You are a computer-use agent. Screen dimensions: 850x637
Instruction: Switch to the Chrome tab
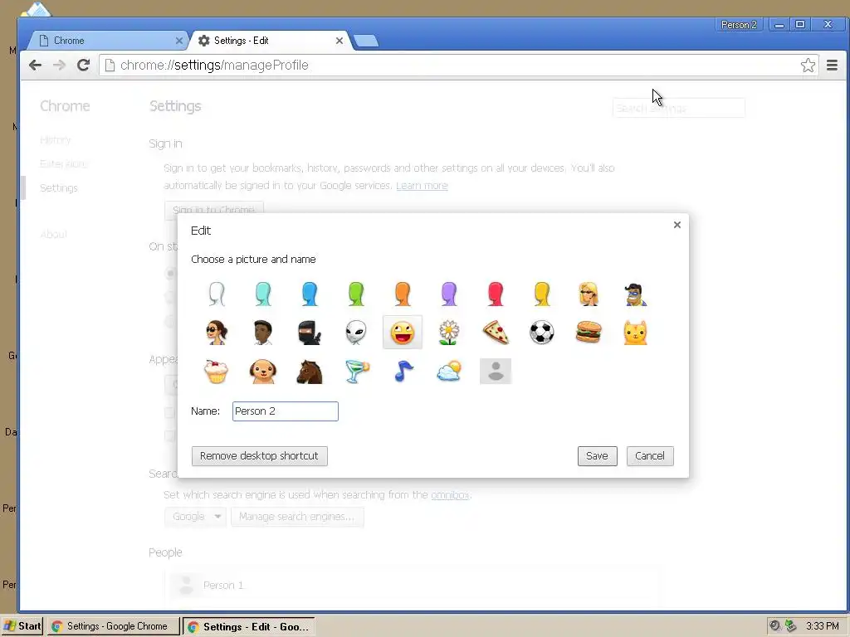tap(106, 41)
